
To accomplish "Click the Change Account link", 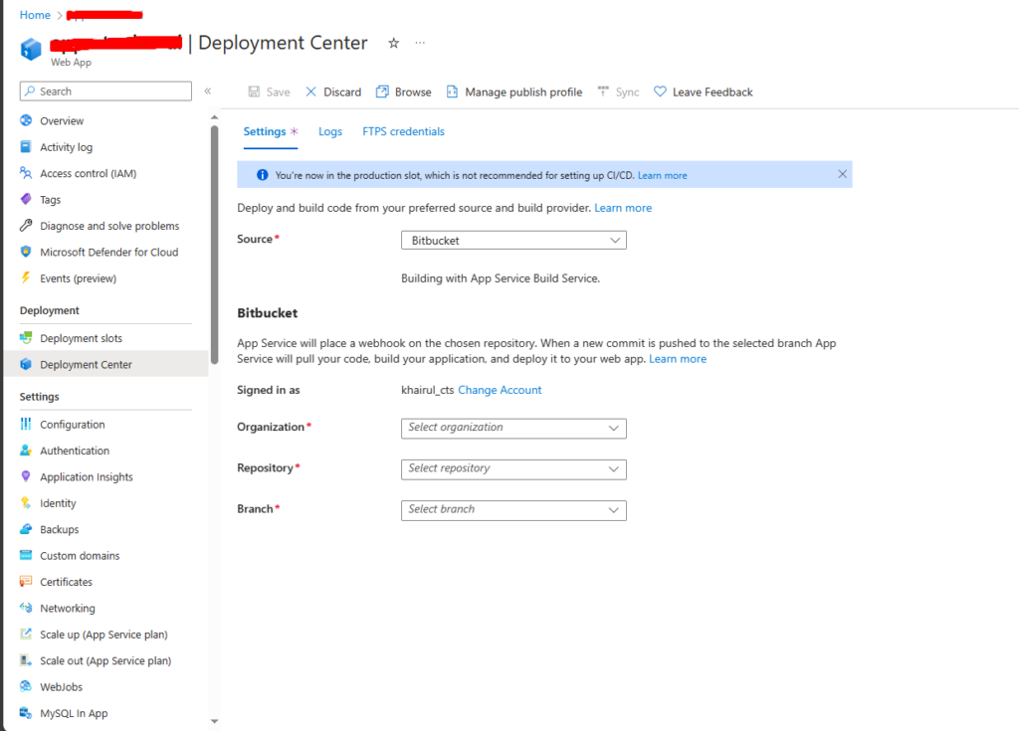I will (500, 390).
